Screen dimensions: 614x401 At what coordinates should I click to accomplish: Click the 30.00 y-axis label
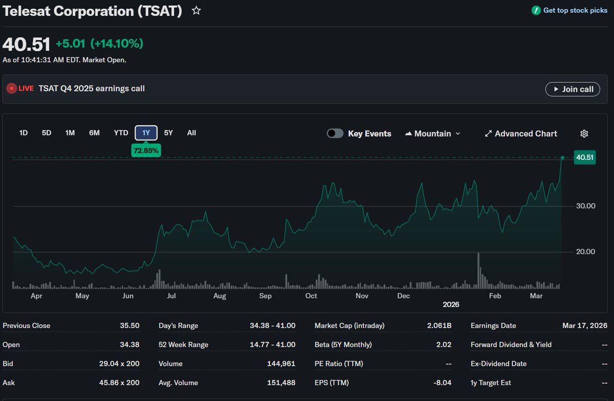tap(585, 206)
